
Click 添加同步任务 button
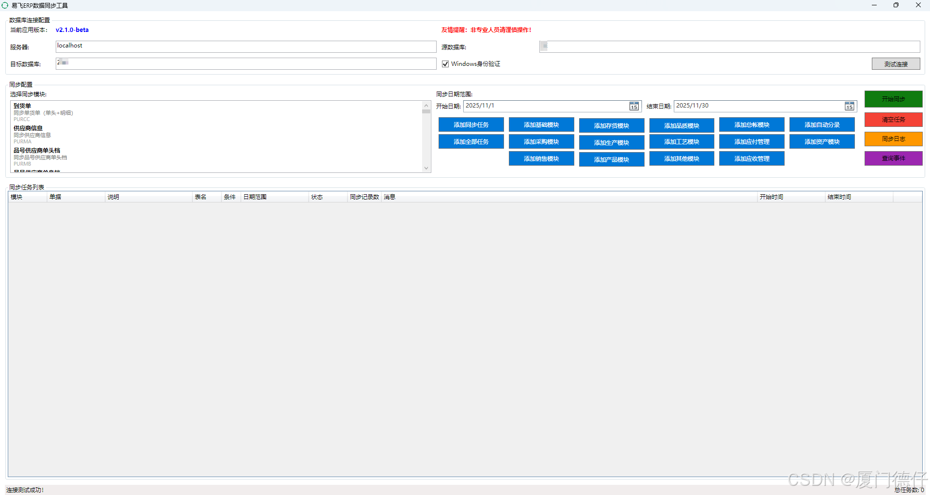tap(471, 124)
